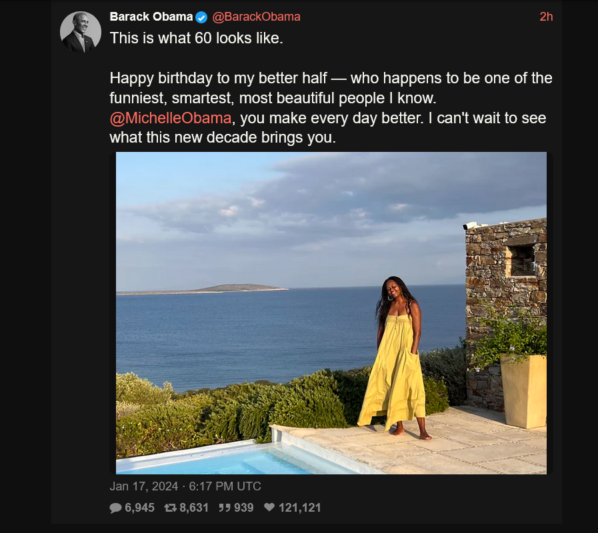
Task: Click the quote marks icon
Action: point(225,508)
